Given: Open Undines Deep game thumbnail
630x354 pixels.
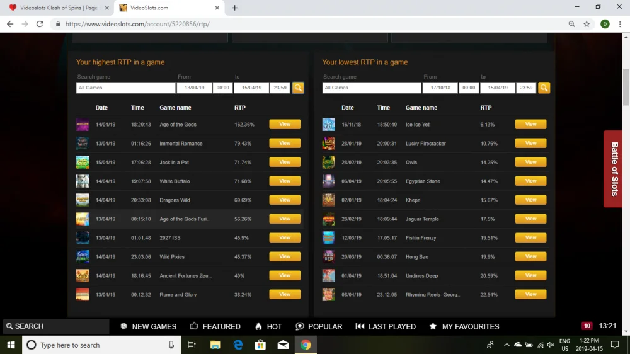Looking at the screenshot, I should pyautogui.click(x=328, y=276).
